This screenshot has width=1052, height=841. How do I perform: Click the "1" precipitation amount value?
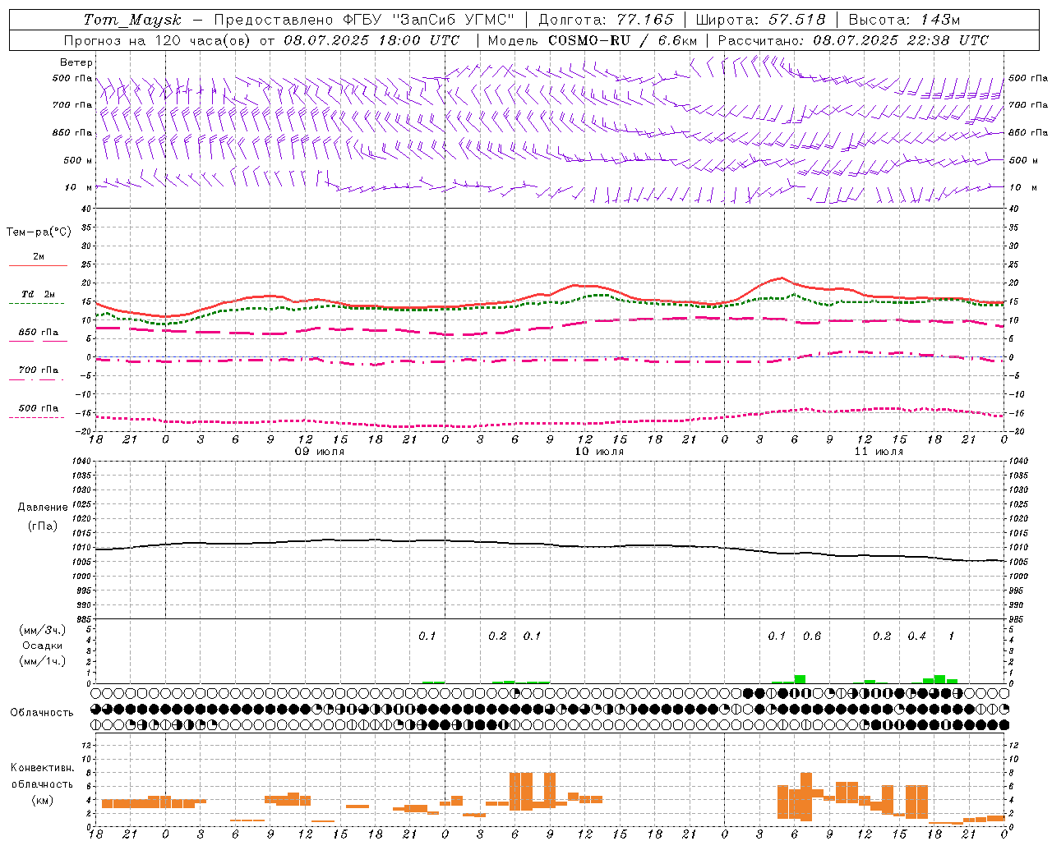coord(952,636)
